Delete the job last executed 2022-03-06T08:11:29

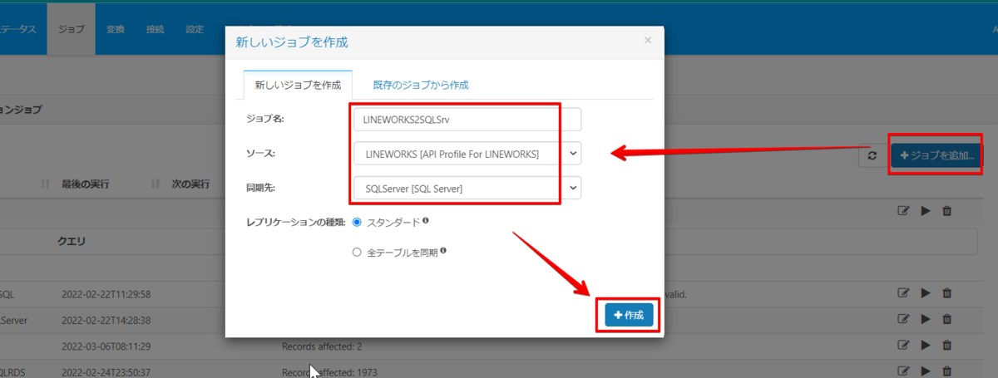946,346
